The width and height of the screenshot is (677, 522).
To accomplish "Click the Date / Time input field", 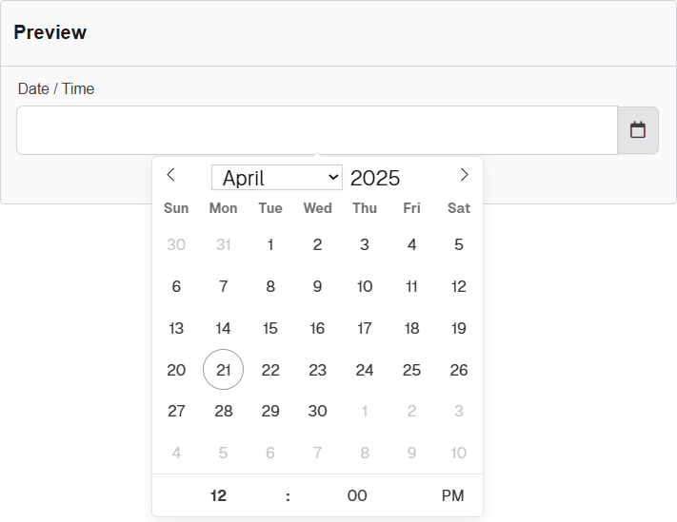I will [x=316, y=130].
